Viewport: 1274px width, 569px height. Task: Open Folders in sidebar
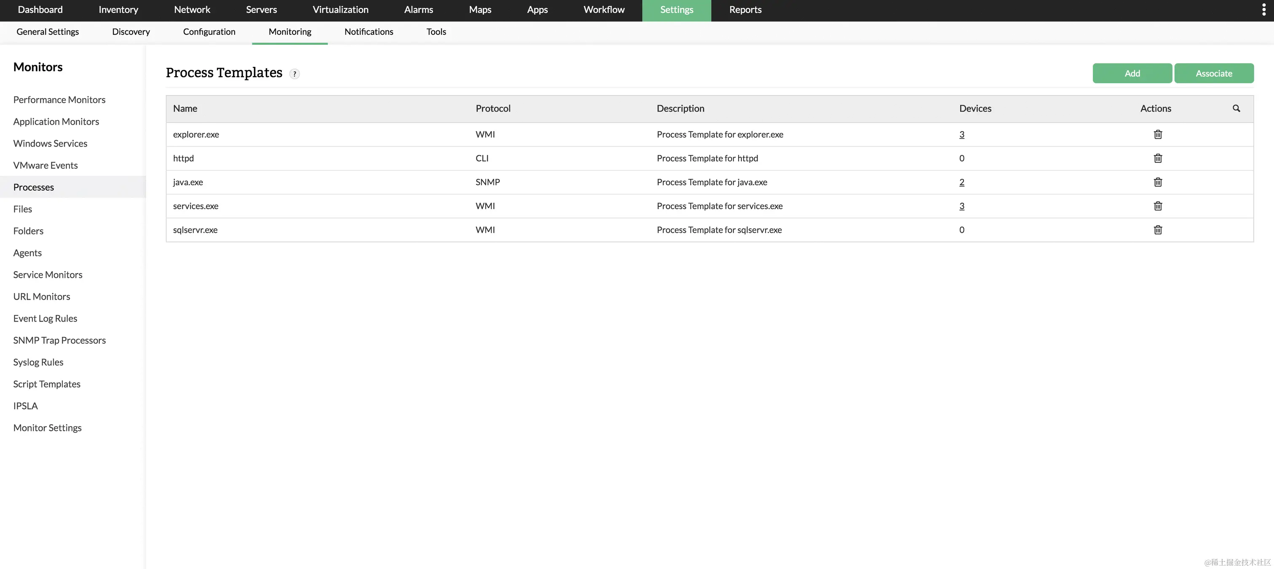click(28, 231)
